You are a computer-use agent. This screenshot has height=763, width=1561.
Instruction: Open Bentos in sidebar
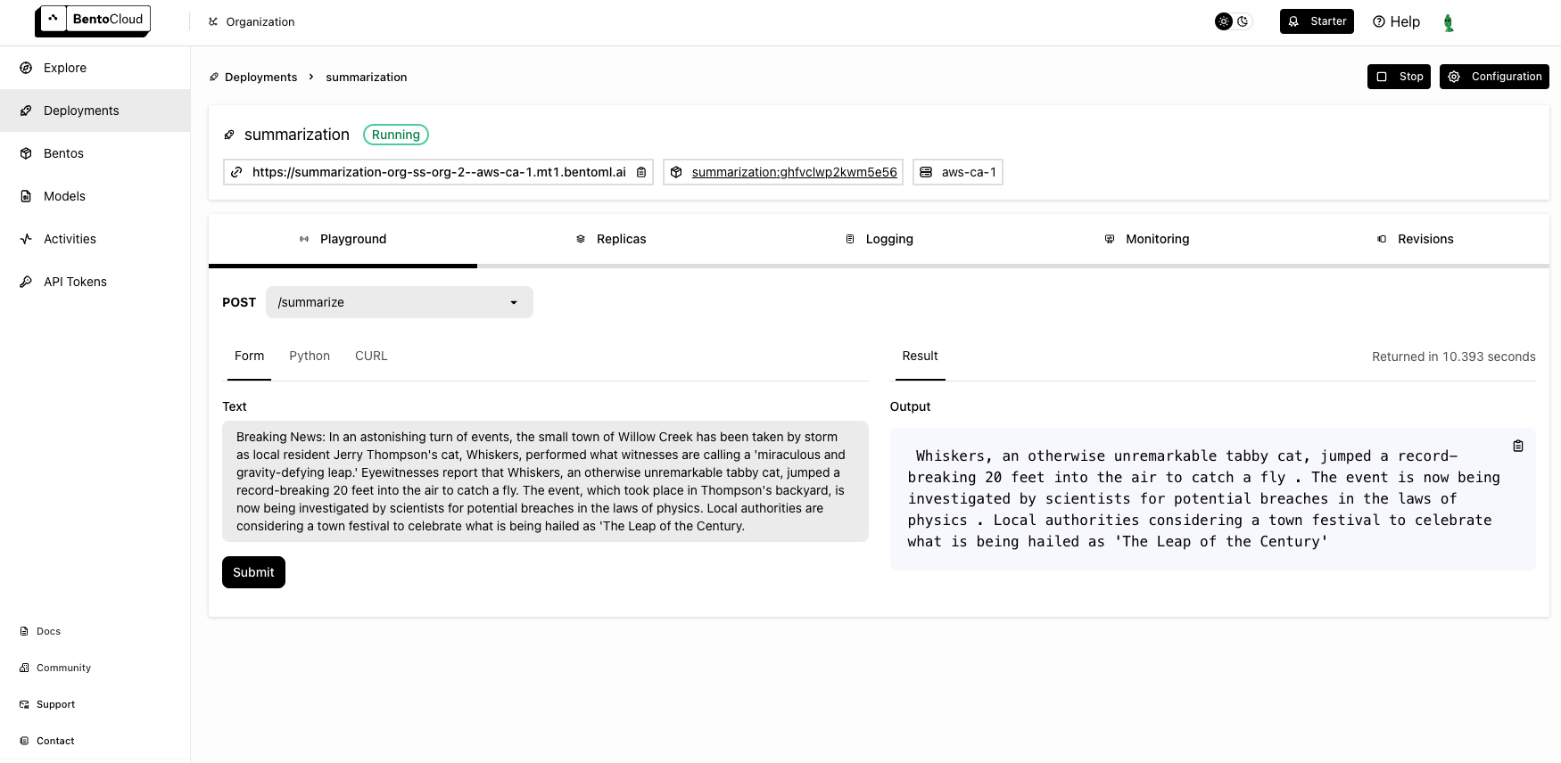tap(95, 153)
